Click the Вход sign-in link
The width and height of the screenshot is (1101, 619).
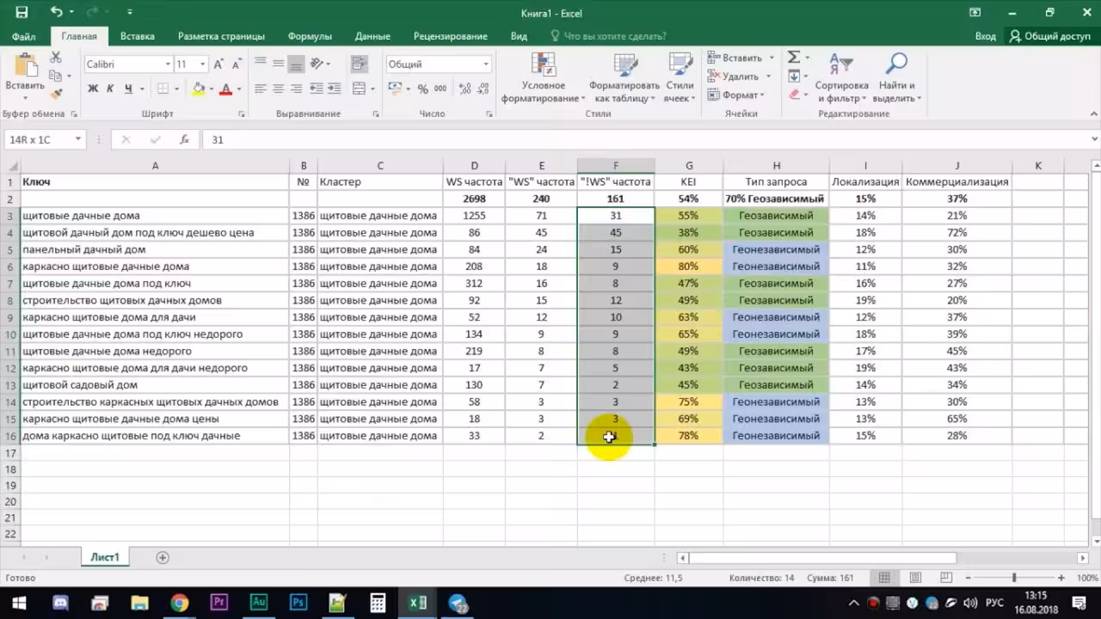(985, 36)
